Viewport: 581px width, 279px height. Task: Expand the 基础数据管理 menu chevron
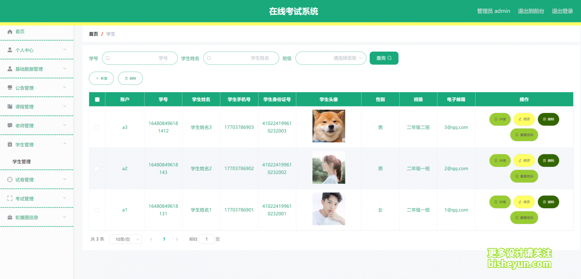(x=65, y=68)
